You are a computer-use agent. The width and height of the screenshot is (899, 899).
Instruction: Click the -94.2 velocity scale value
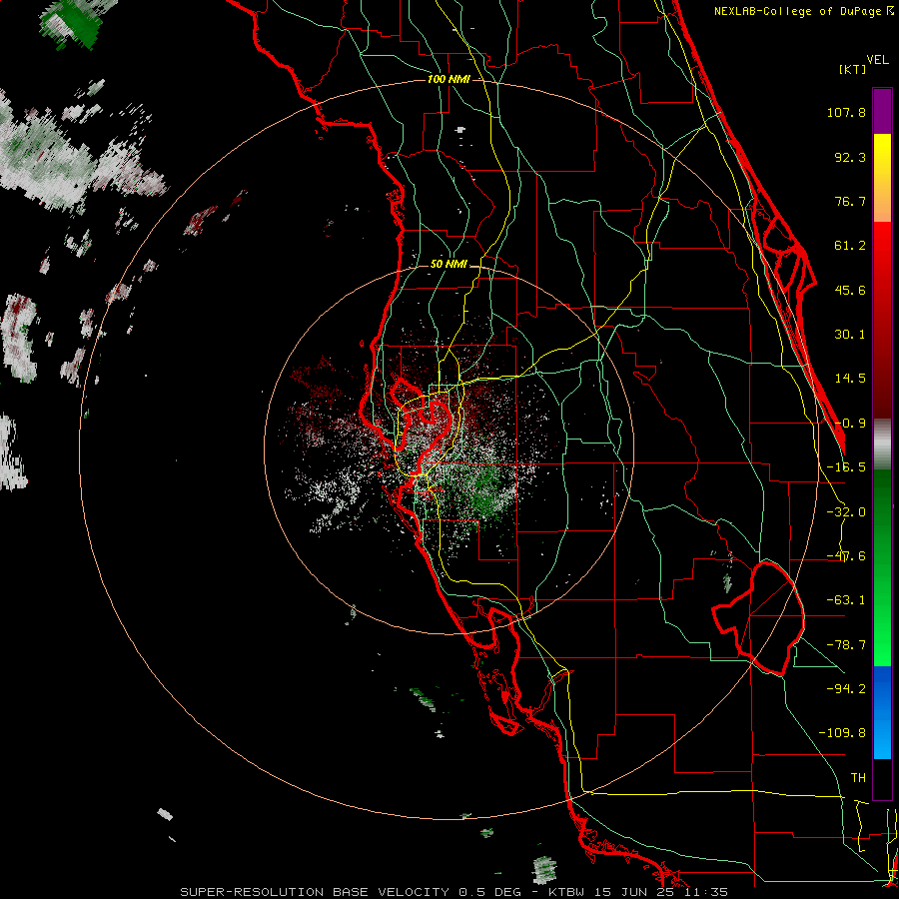pyautogui.click(x=846, y=689)
